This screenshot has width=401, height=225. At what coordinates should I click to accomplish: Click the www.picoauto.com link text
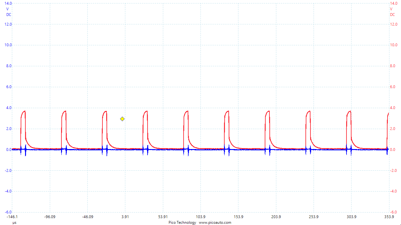[215, 222]
